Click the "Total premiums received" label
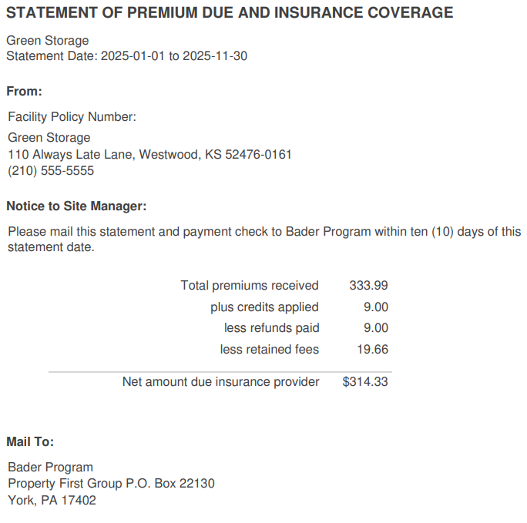This screenshot has height=523, width=527. pos(250,286)
